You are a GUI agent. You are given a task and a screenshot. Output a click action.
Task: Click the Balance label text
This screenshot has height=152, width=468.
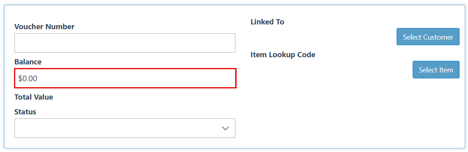28,62
